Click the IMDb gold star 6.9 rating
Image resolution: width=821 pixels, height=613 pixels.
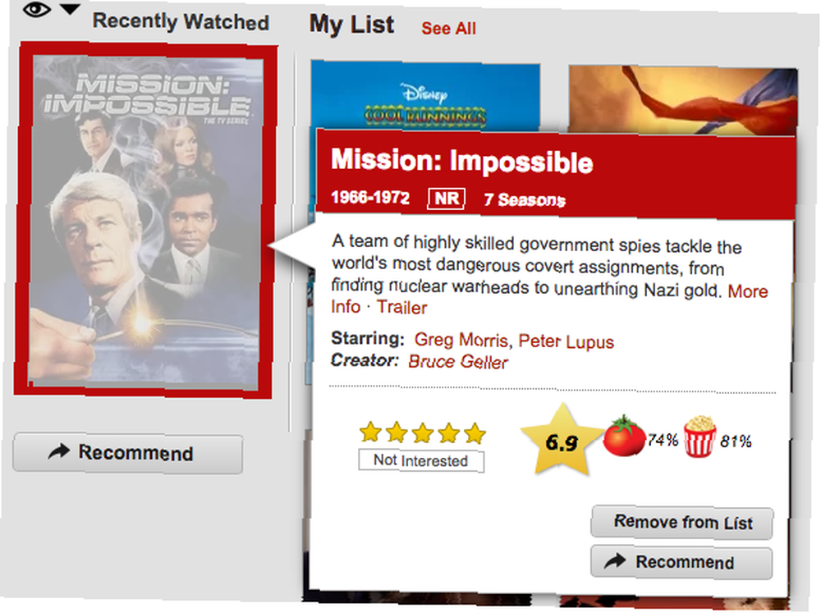(x=562, y=441)
